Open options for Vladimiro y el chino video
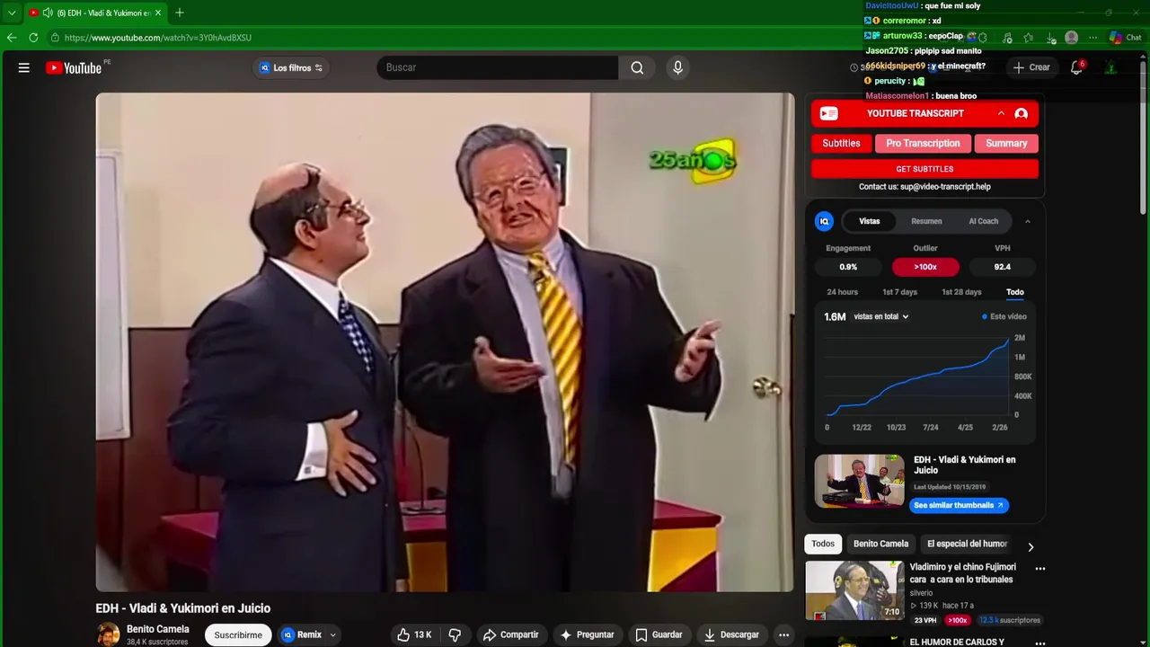This screenshot has height=647, width=1150. coord(1040,569)
